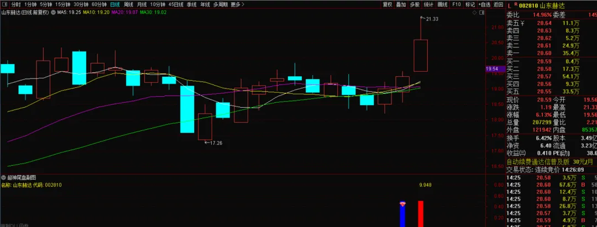This screenshot has height=227, width=597.
Task: Click the diamond icon above the chart
Action: click(475, 13)
